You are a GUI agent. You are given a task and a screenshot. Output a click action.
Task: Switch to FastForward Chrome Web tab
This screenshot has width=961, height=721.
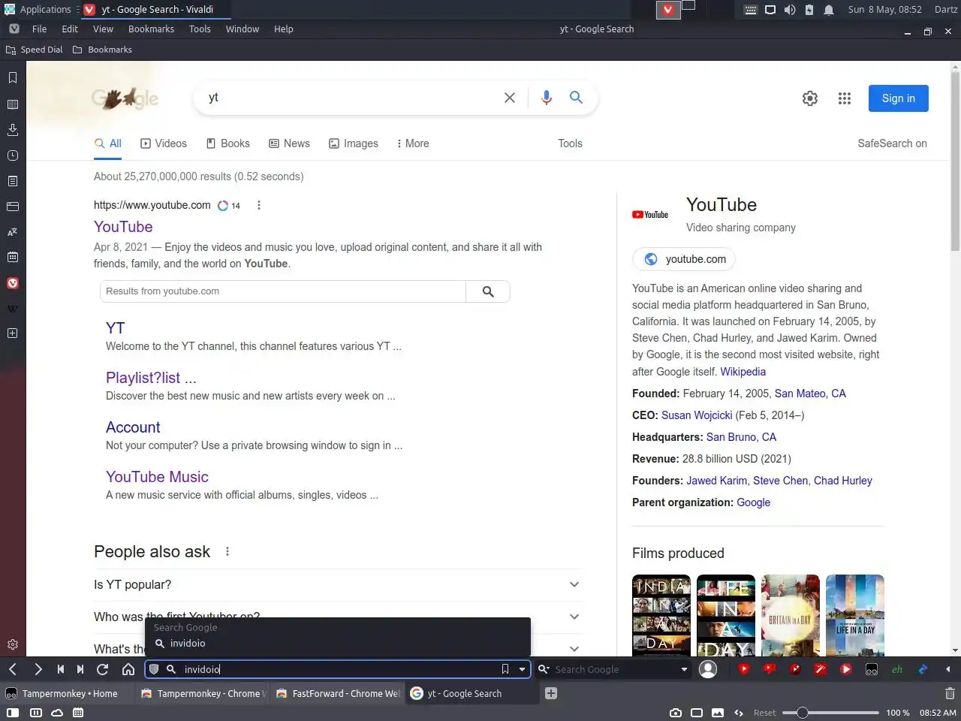click(338, 693)
